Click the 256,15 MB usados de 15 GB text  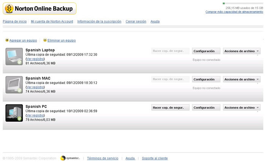[244, 8]
